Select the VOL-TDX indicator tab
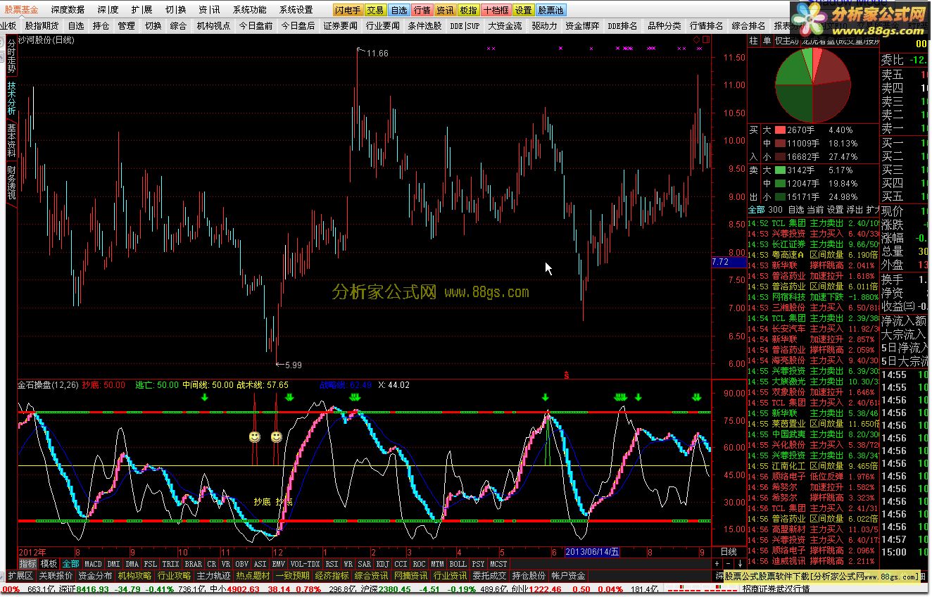 pyautogui.click(x=305, y=564)
